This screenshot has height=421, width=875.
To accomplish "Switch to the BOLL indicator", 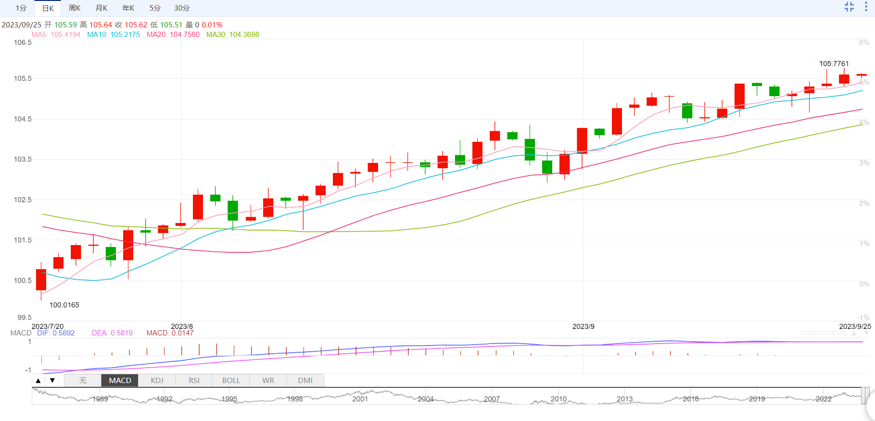I will click(x=231, y=381).
